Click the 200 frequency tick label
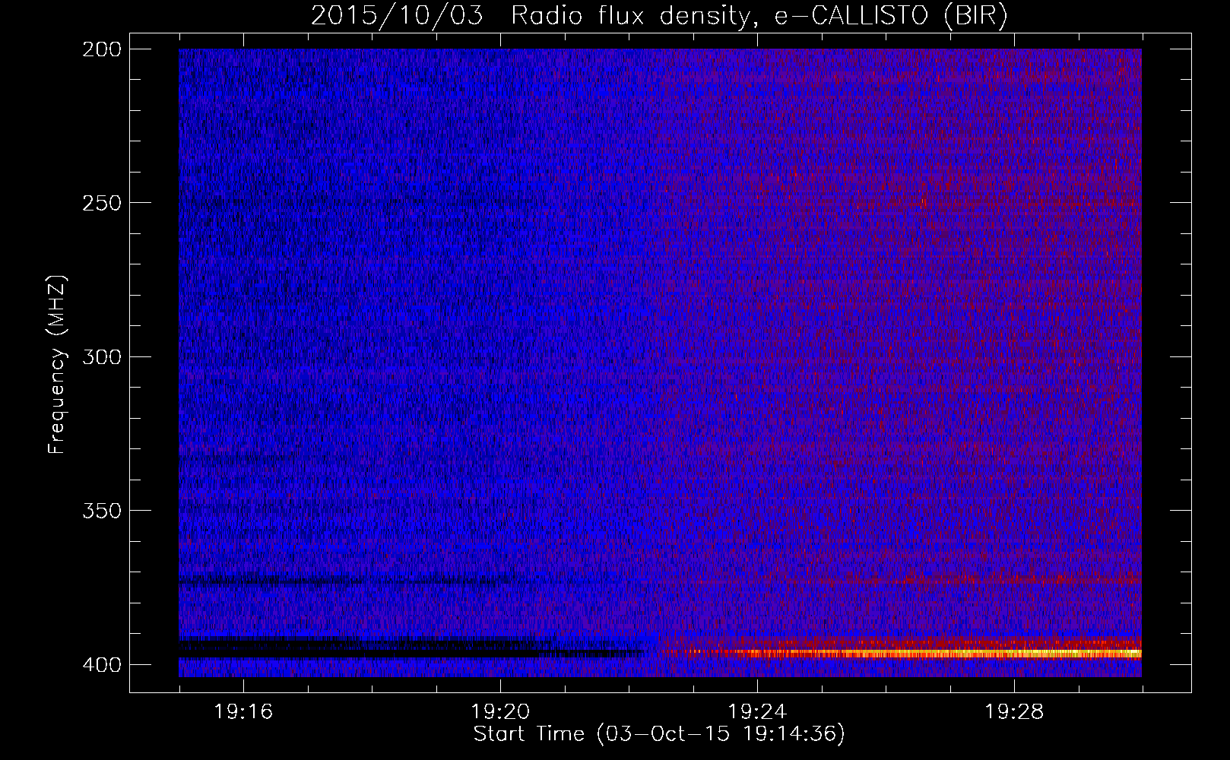The width and height of the screenshot is (1230, 760). click(101, 49)
